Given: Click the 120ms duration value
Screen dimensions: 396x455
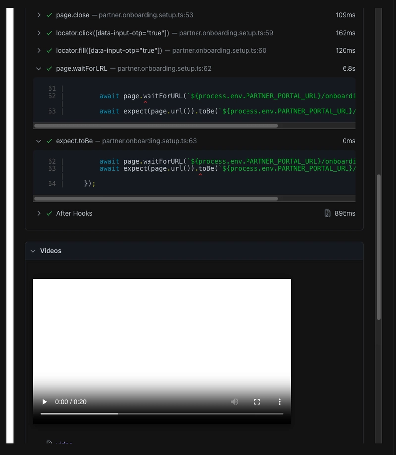Looking at the screenshot, I should coord(346,50).
